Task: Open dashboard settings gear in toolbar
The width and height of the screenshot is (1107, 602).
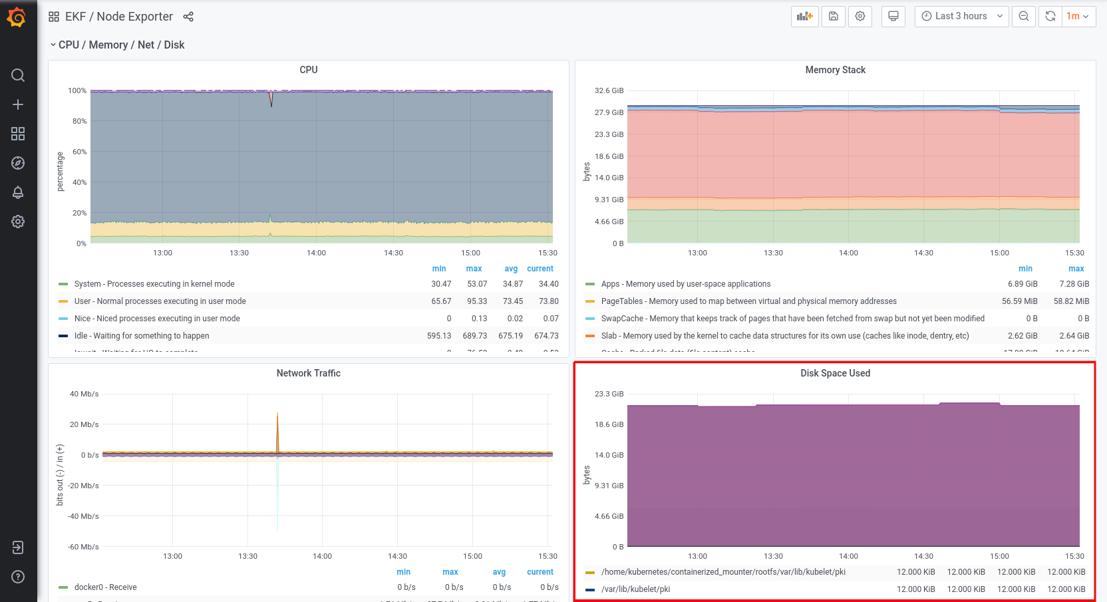Action: pyautogui.click(x=860, y=17)
